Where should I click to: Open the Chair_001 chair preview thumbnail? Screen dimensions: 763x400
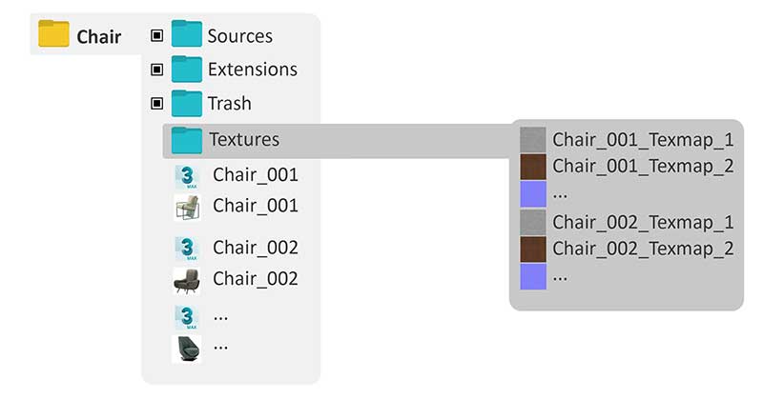pyautogui.click(x=187, y=208)
